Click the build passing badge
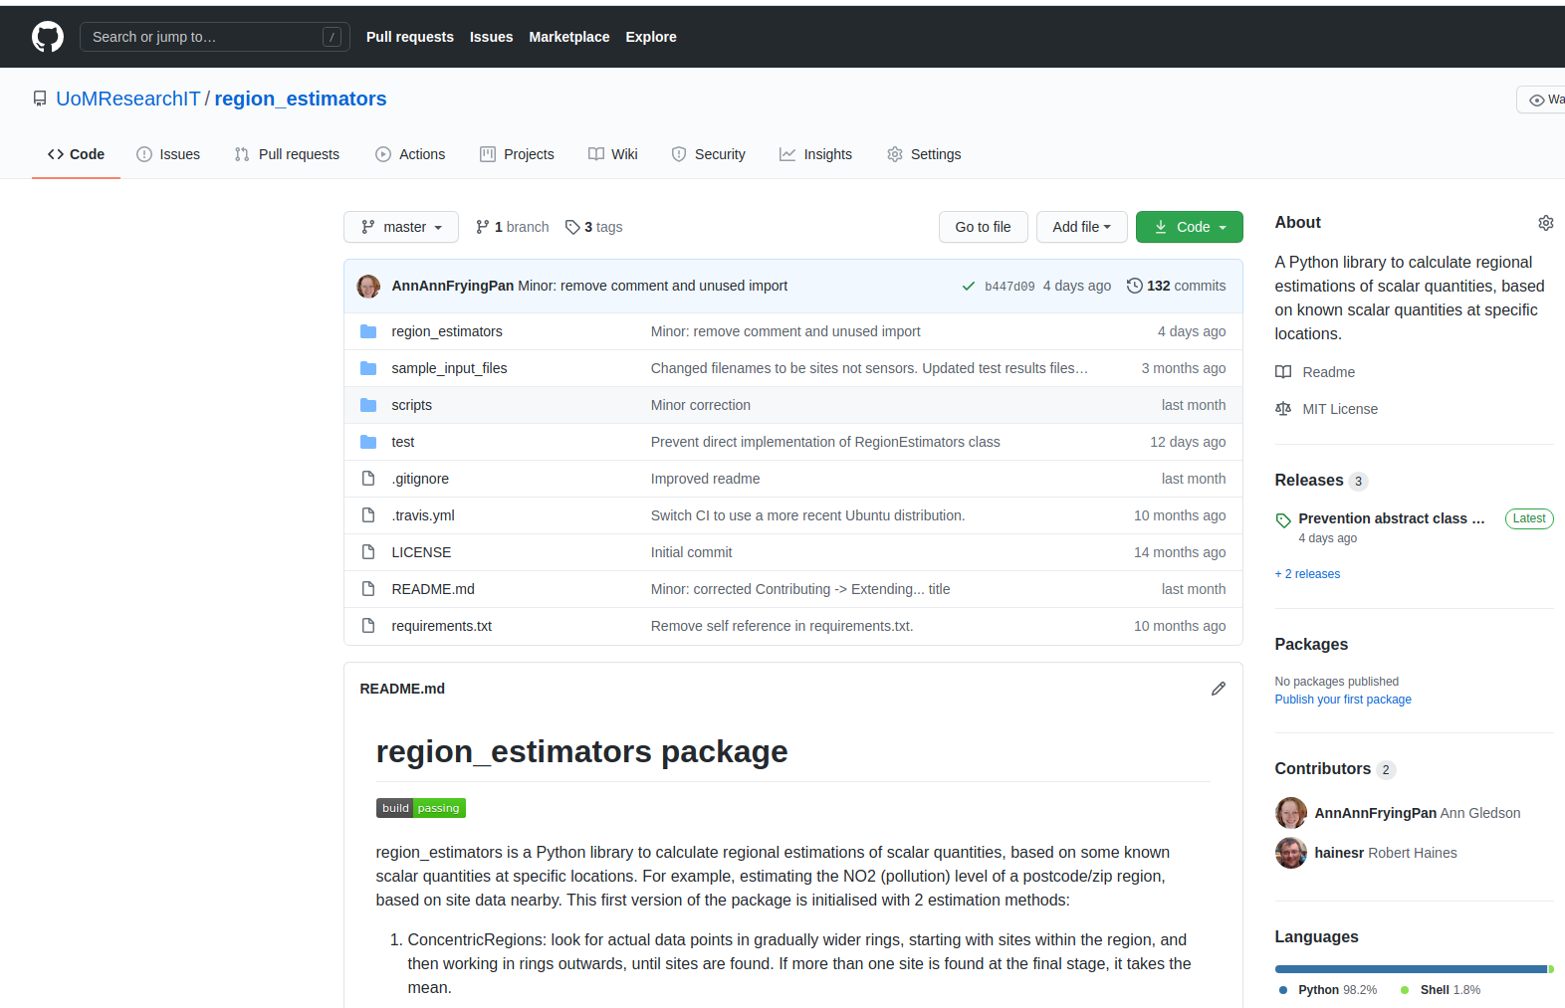 (421, 808)
